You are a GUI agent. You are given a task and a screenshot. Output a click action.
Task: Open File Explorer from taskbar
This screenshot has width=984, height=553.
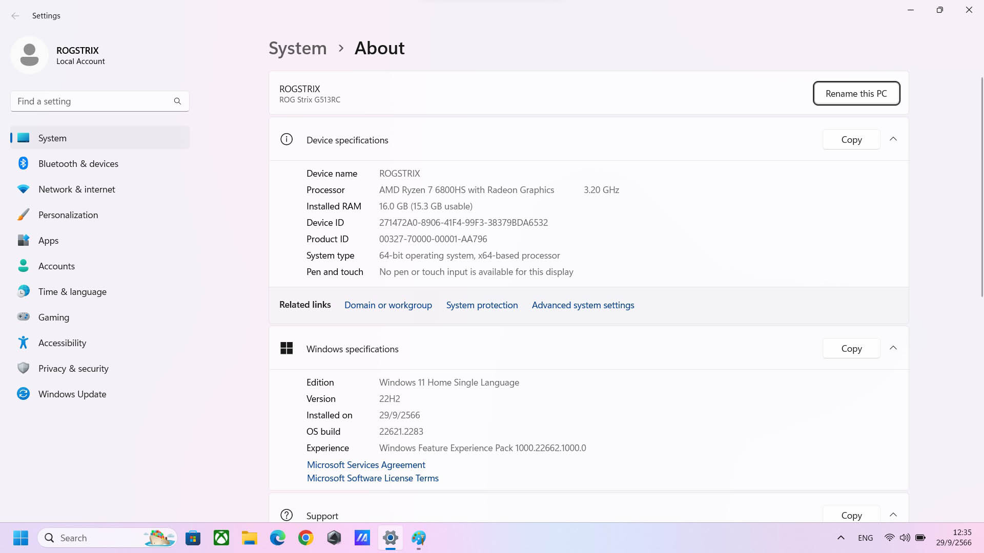pos(250,538)
